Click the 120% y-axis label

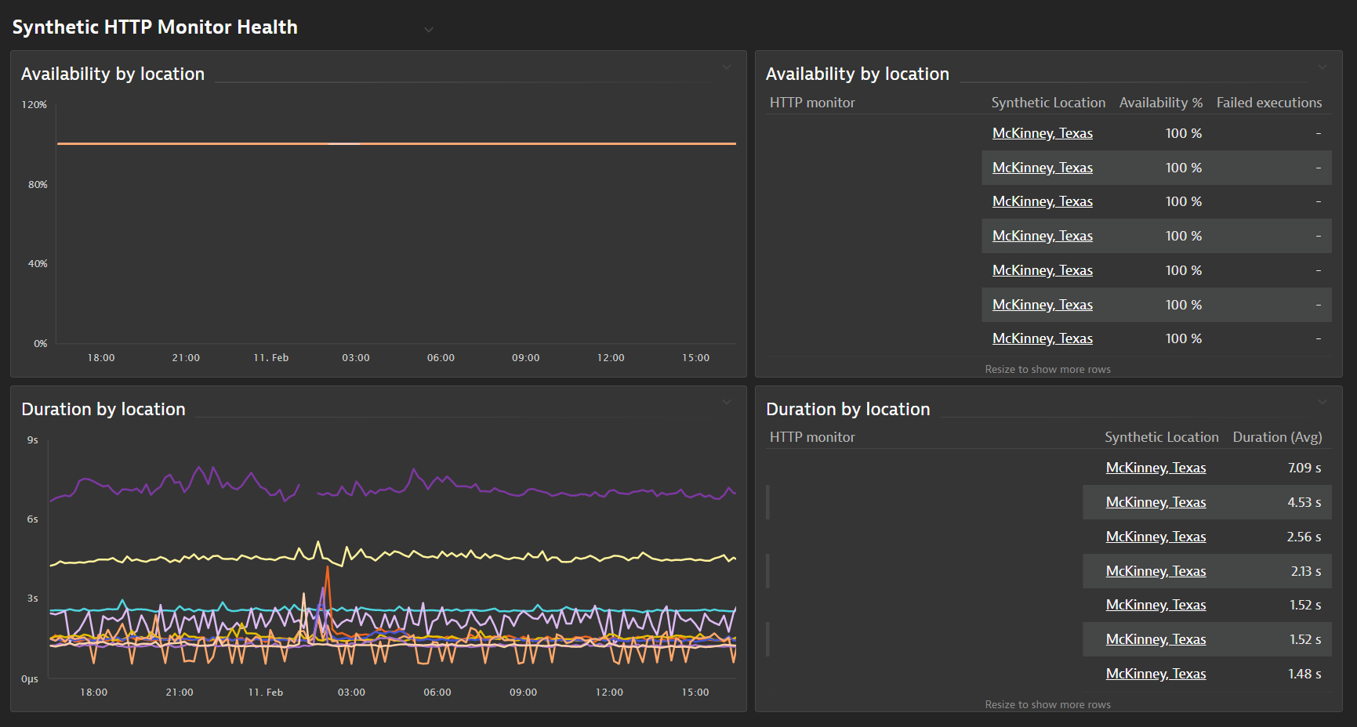(x=34, y=105)
